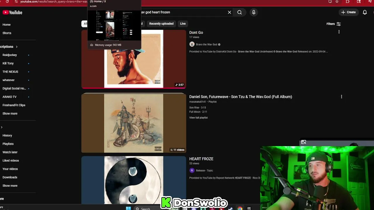Open the Son Tzu album playlist thumbnail
374x210 pixels.
pyautogui.click(x=134, y=123)
